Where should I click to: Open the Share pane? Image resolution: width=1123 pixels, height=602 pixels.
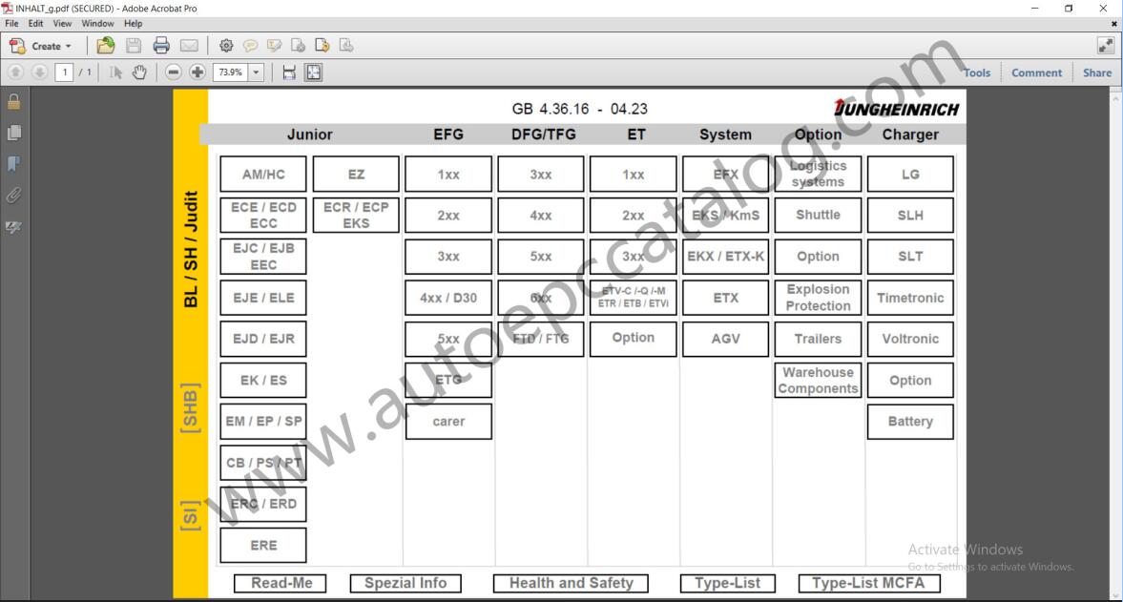[x=1097, y=73]
